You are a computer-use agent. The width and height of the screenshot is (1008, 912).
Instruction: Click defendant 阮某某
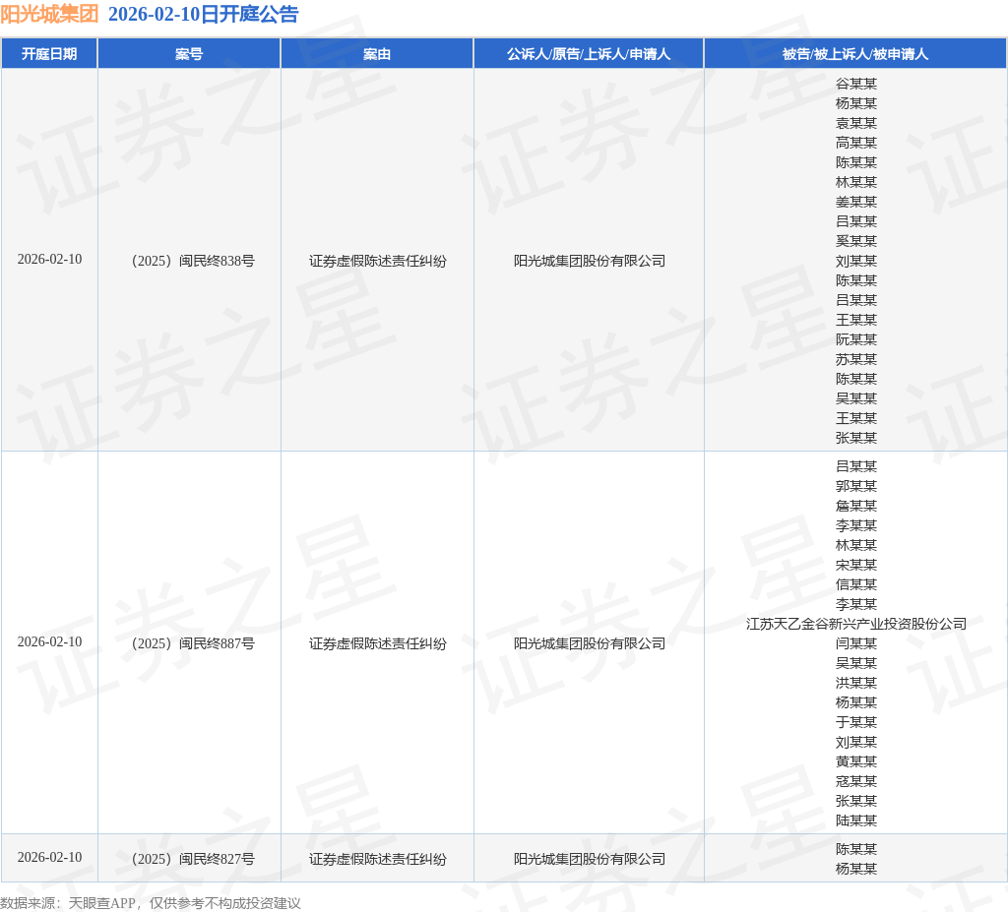pyautogui.click(x=856, y=339)
